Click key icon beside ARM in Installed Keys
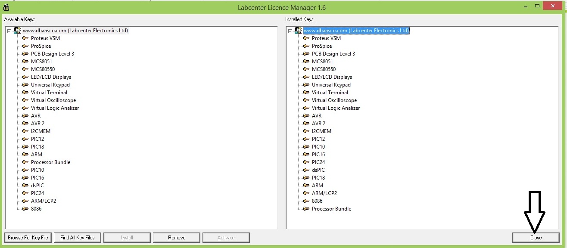This screenshot has width=567, height=248. coord(306,186)
